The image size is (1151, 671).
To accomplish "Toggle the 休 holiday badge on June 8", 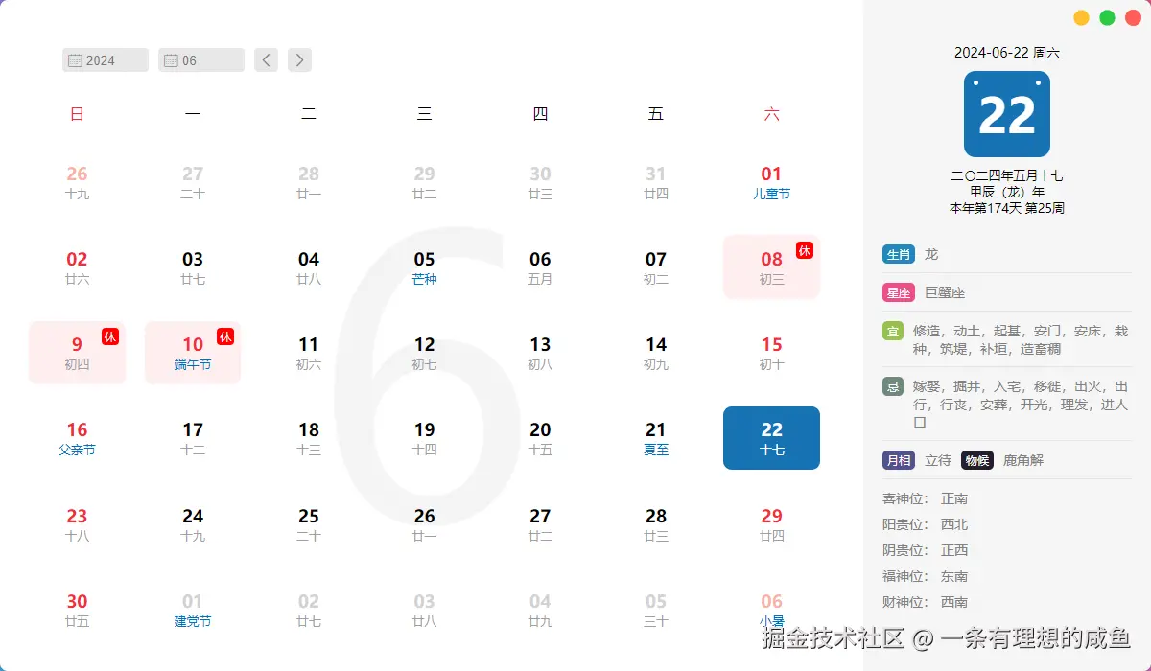I will 806,250.
